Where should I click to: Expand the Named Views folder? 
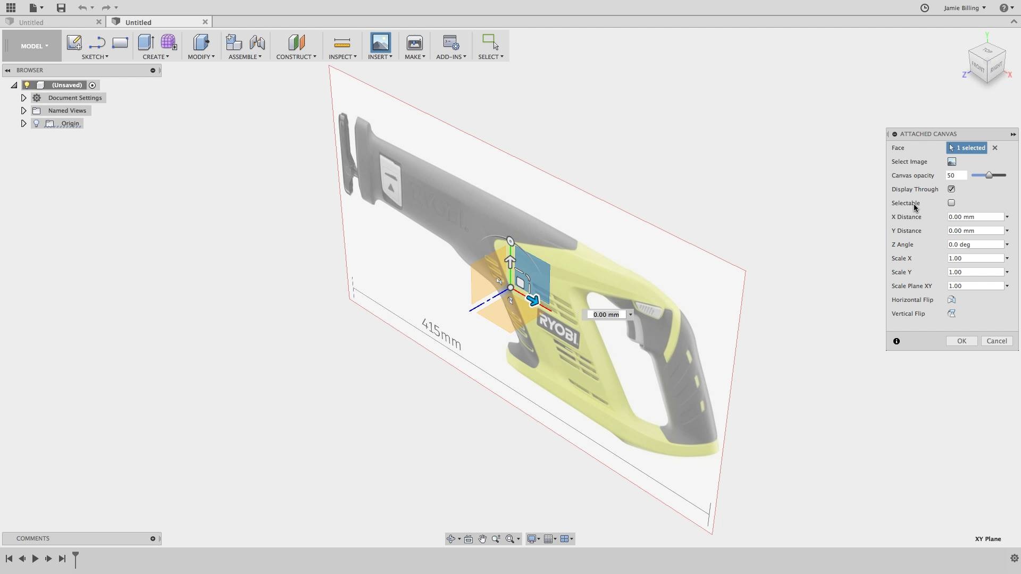(x=23, y=110)
